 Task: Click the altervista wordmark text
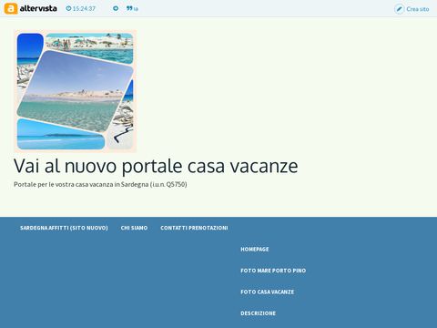coord(38,8)
